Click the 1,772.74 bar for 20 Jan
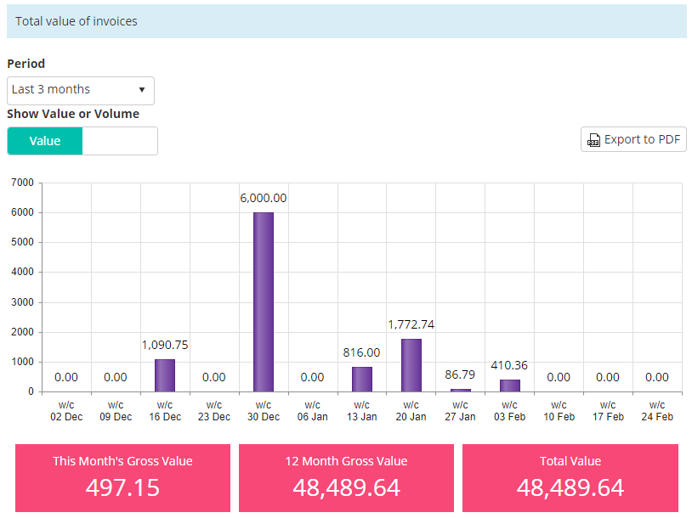692x518 pixels. pos(411,365)
